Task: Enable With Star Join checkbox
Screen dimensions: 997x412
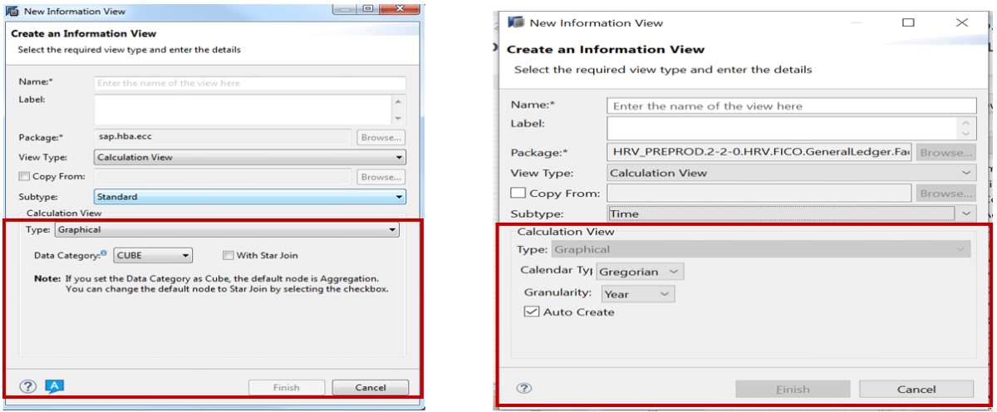Action: click(228, 255)
